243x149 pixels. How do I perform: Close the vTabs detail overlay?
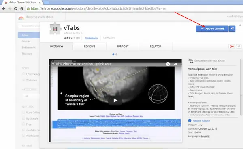(x=240, y=25)
